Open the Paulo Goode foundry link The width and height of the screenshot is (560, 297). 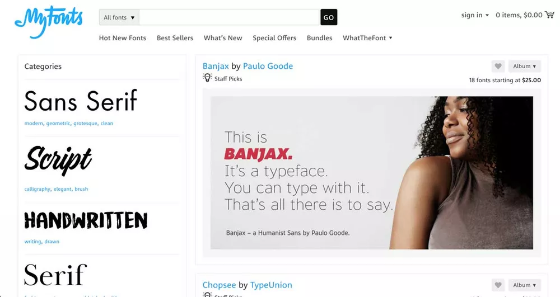coord(268,66)
